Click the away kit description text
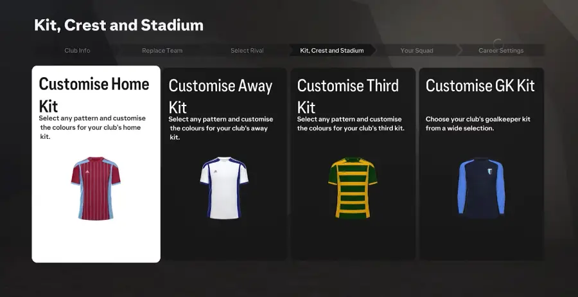 [221, 128]
